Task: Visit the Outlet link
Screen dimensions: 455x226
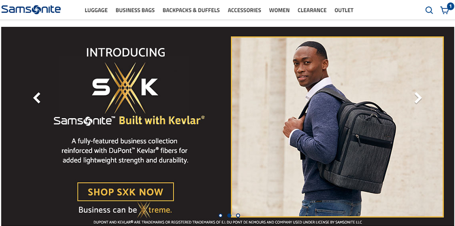Action: [344, 10]
